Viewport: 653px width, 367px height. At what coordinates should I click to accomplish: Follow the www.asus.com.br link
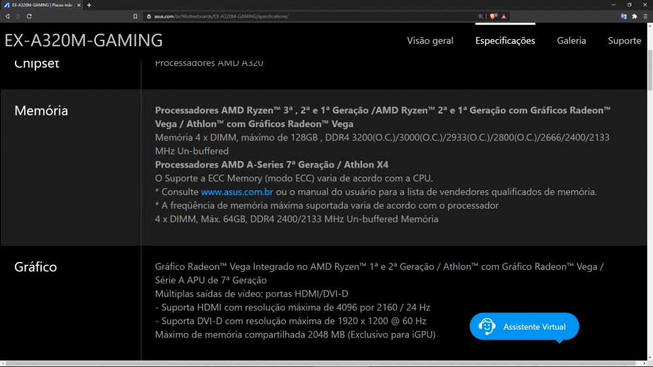(x=237, y=192)
